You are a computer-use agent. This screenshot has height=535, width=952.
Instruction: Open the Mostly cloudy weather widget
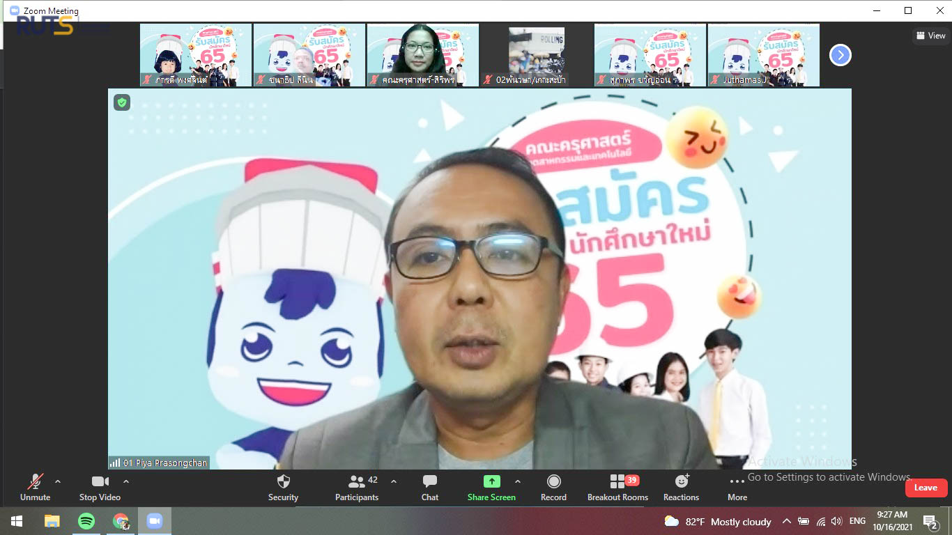click(x=718, y=522)
